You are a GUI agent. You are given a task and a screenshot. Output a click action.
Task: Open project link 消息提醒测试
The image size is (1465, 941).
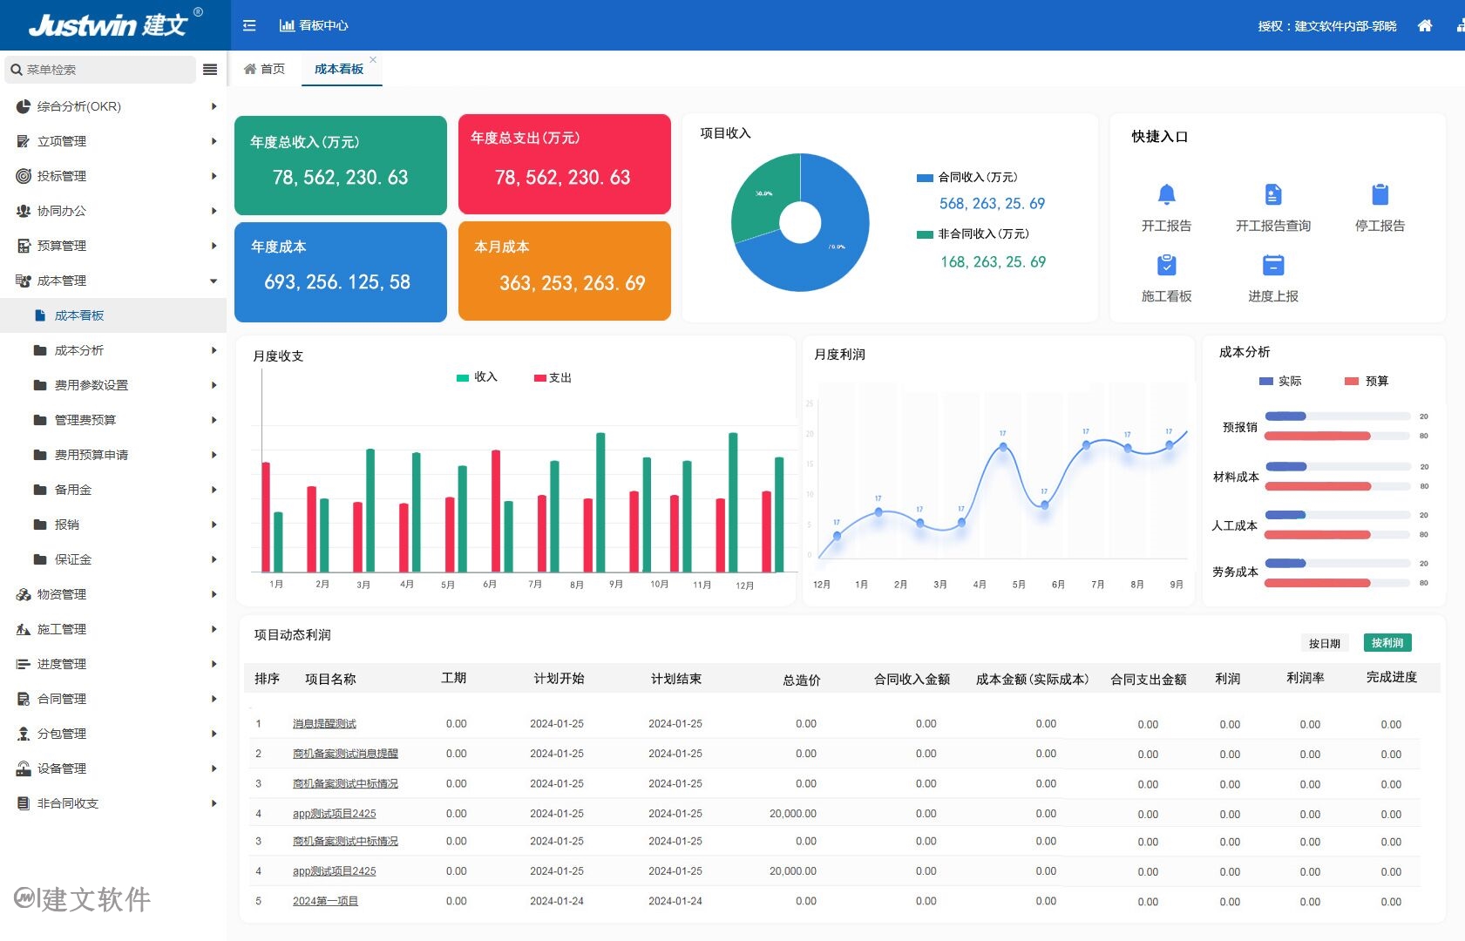point(324,724)
